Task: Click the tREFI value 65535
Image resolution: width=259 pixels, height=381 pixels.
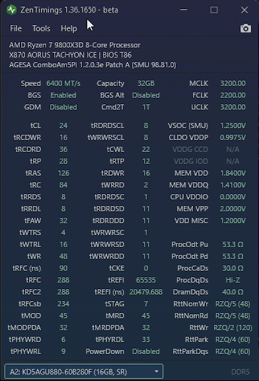Action: click(145, 280)
